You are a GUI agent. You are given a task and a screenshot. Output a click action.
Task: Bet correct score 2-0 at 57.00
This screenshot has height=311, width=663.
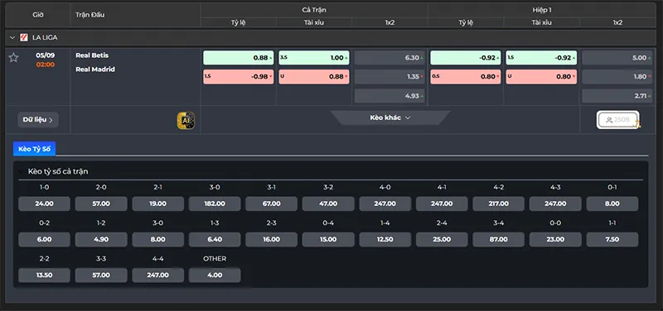coord(101,203)
